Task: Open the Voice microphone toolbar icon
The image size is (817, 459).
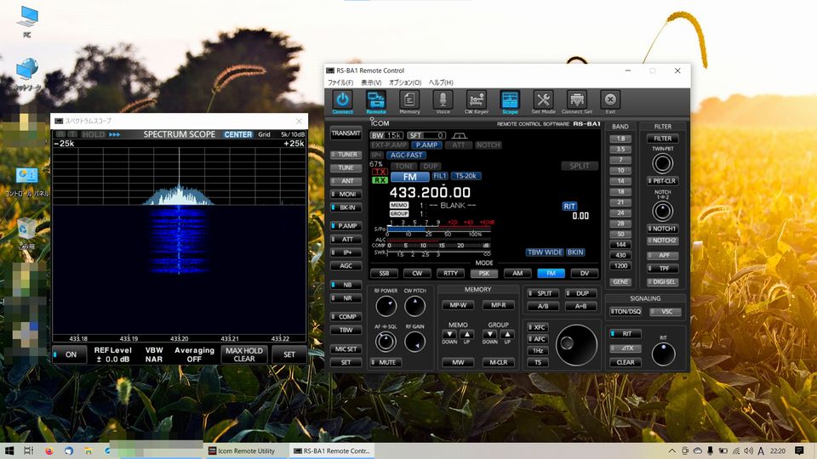Action: (443, 101)
